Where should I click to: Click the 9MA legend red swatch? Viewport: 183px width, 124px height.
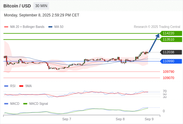point(21,86)
